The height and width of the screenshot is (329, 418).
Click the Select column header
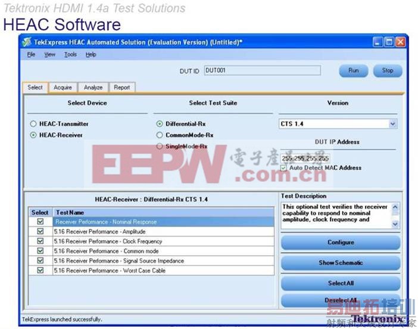(40, 212)
